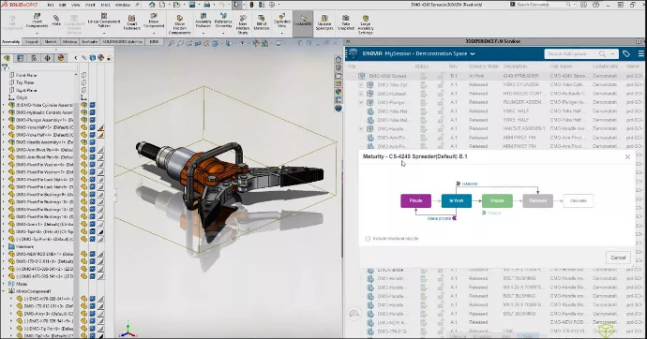Open Bill of Materials tool
This screenshot has height=339, width=647.
click(262, 22)
